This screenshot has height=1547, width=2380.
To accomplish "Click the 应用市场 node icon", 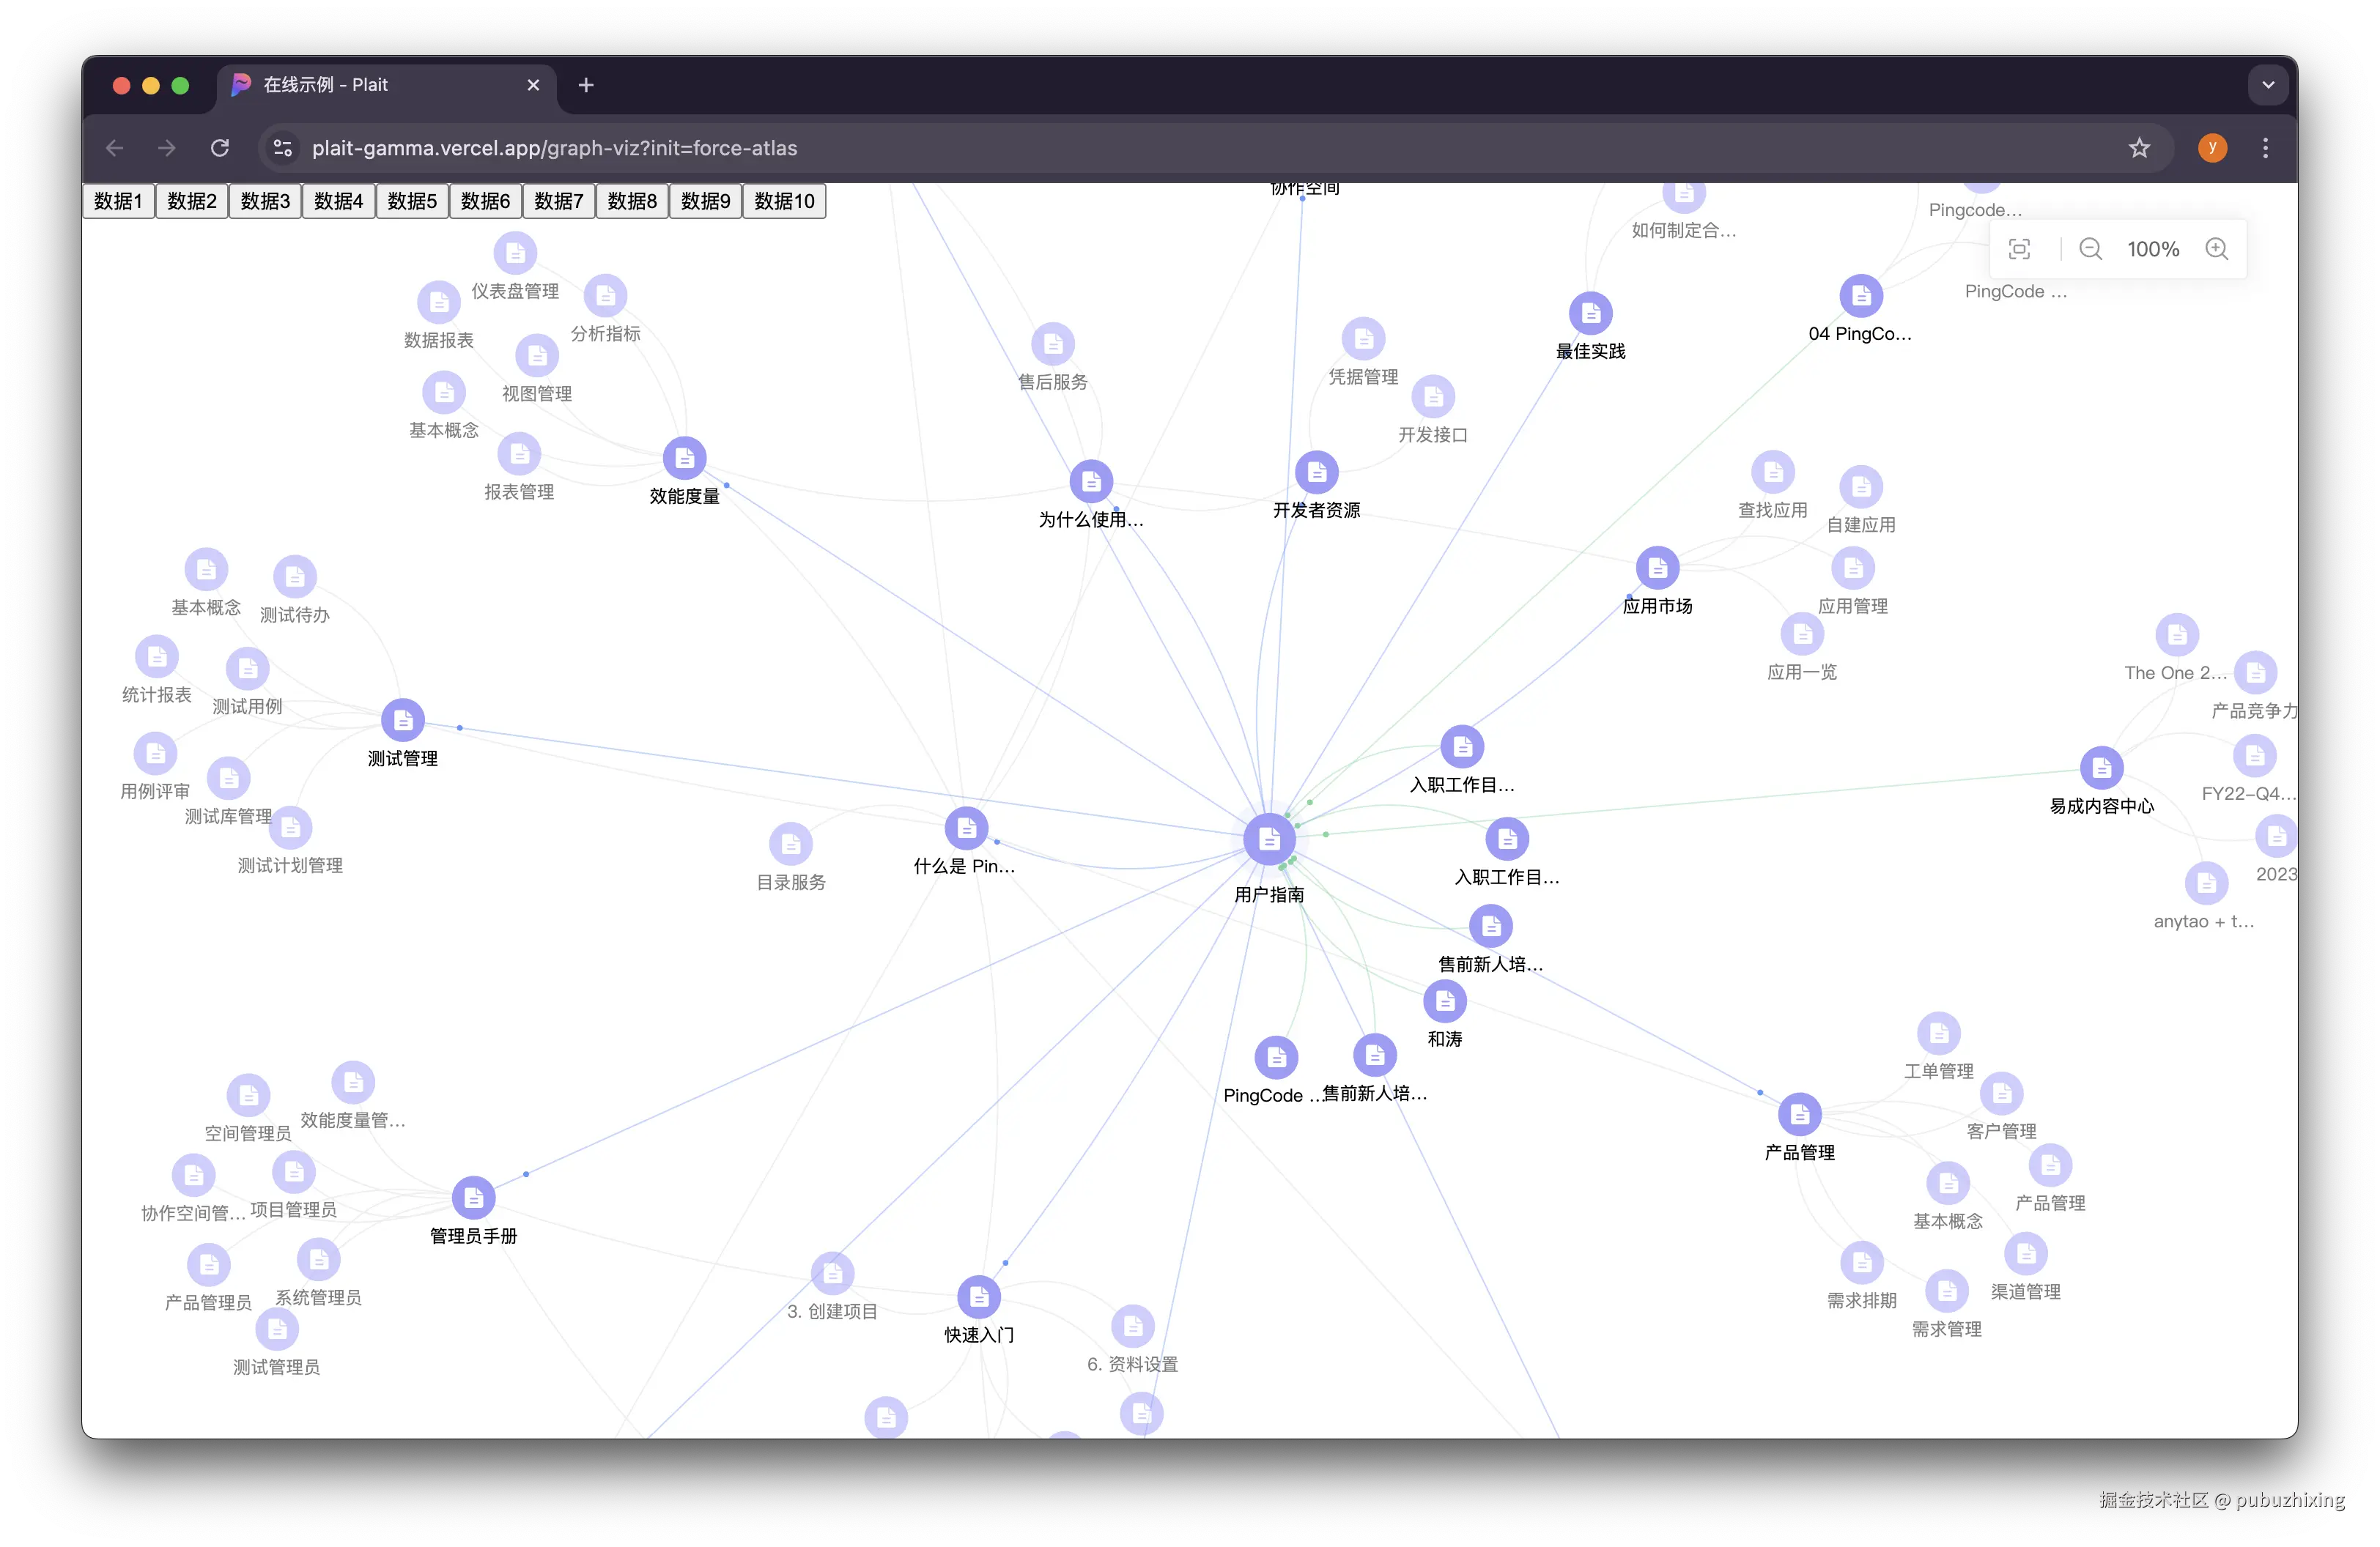I will click(1657, 568).
